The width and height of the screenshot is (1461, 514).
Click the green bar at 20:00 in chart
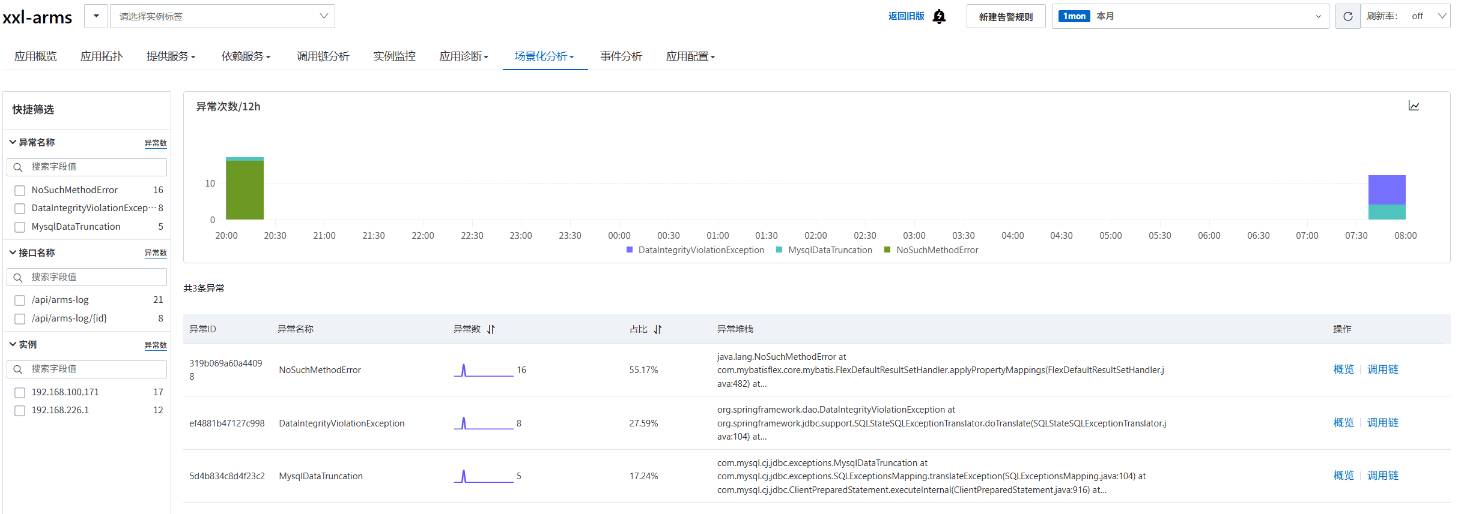coord(245,190)
